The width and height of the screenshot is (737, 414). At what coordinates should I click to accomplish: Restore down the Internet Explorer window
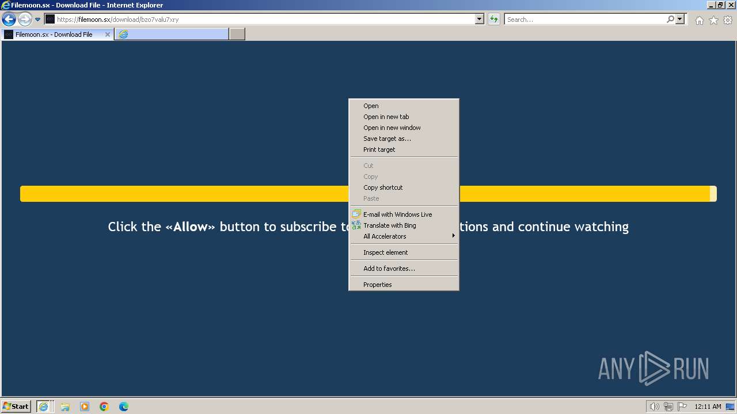pos(720,5)
